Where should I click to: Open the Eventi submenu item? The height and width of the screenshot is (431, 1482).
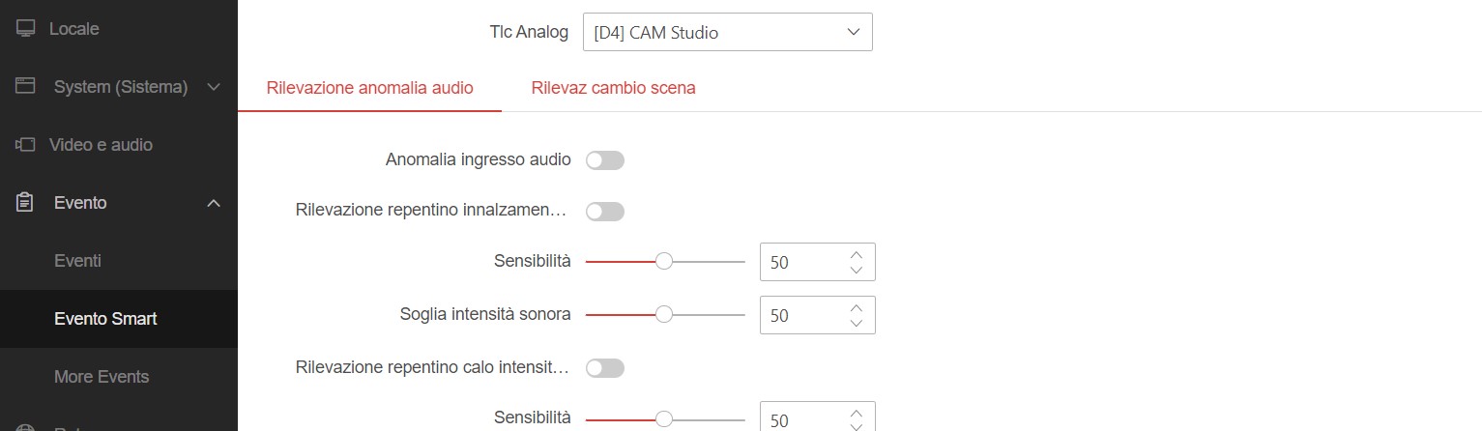tap(78, 261)
